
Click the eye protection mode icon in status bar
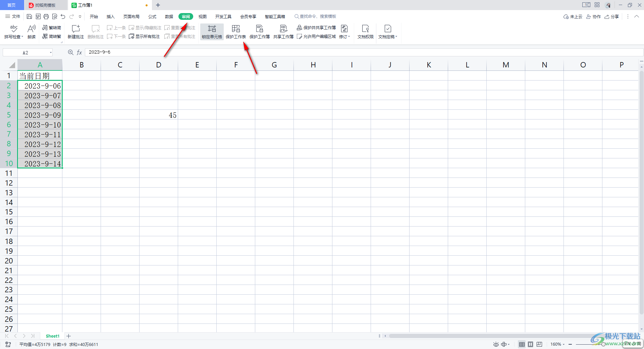tap(496, 344)
